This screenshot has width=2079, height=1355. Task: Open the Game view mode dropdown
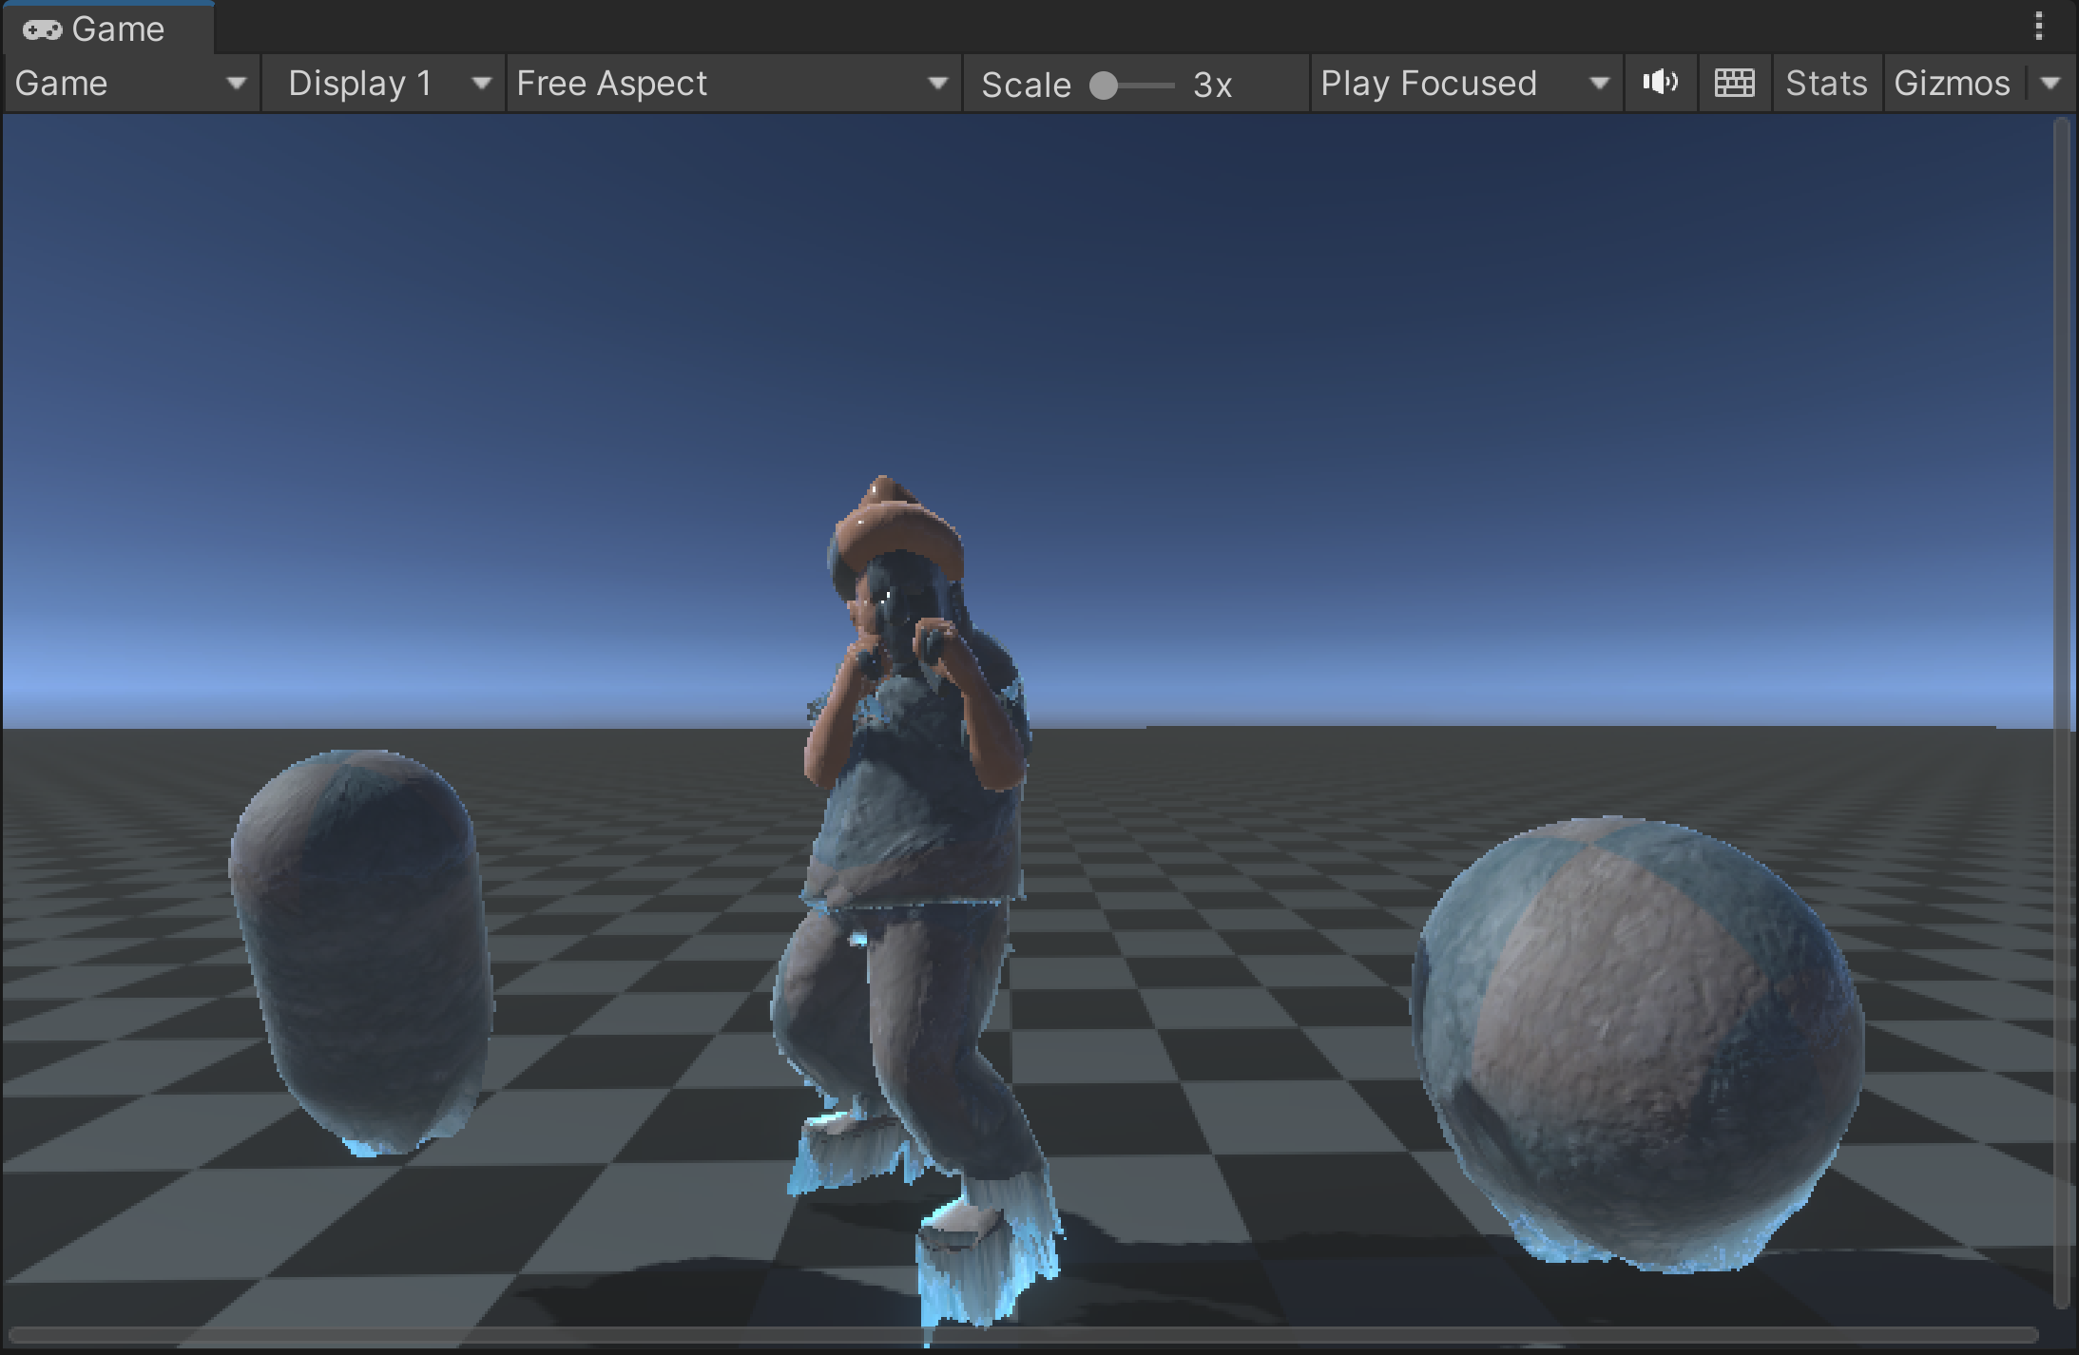tap(131, 84)
